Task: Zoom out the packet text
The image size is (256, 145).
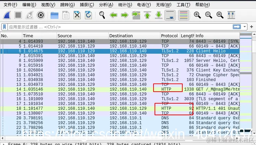Action: click(208, 15)
